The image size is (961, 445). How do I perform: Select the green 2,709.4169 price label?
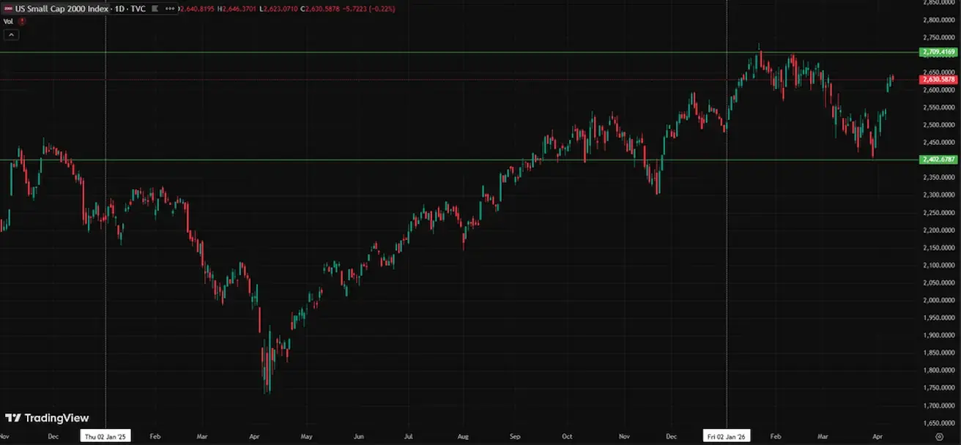(x=938, y=52)
